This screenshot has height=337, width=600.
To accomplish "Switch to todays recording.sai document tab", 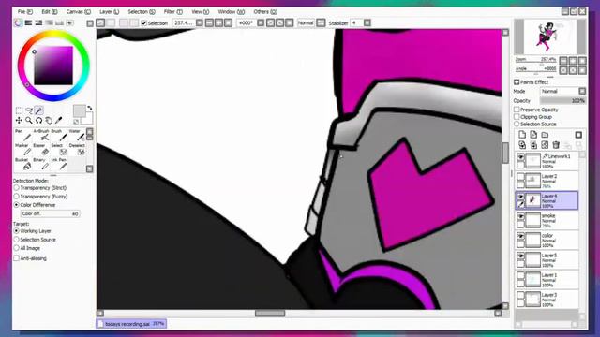I will (x=131, y=324).
